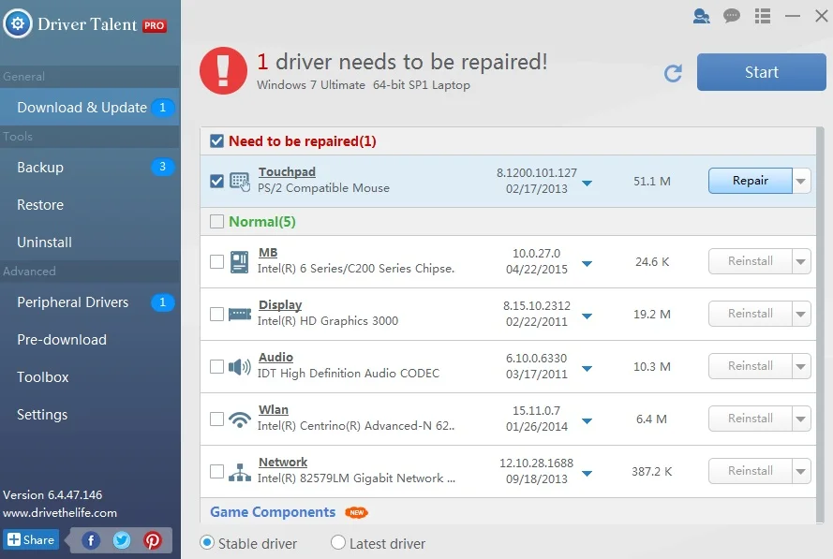This screenshot has width=833, height=559.
Task: Open the user account icon
Action: pyautogui.click(x=701, y=16)
